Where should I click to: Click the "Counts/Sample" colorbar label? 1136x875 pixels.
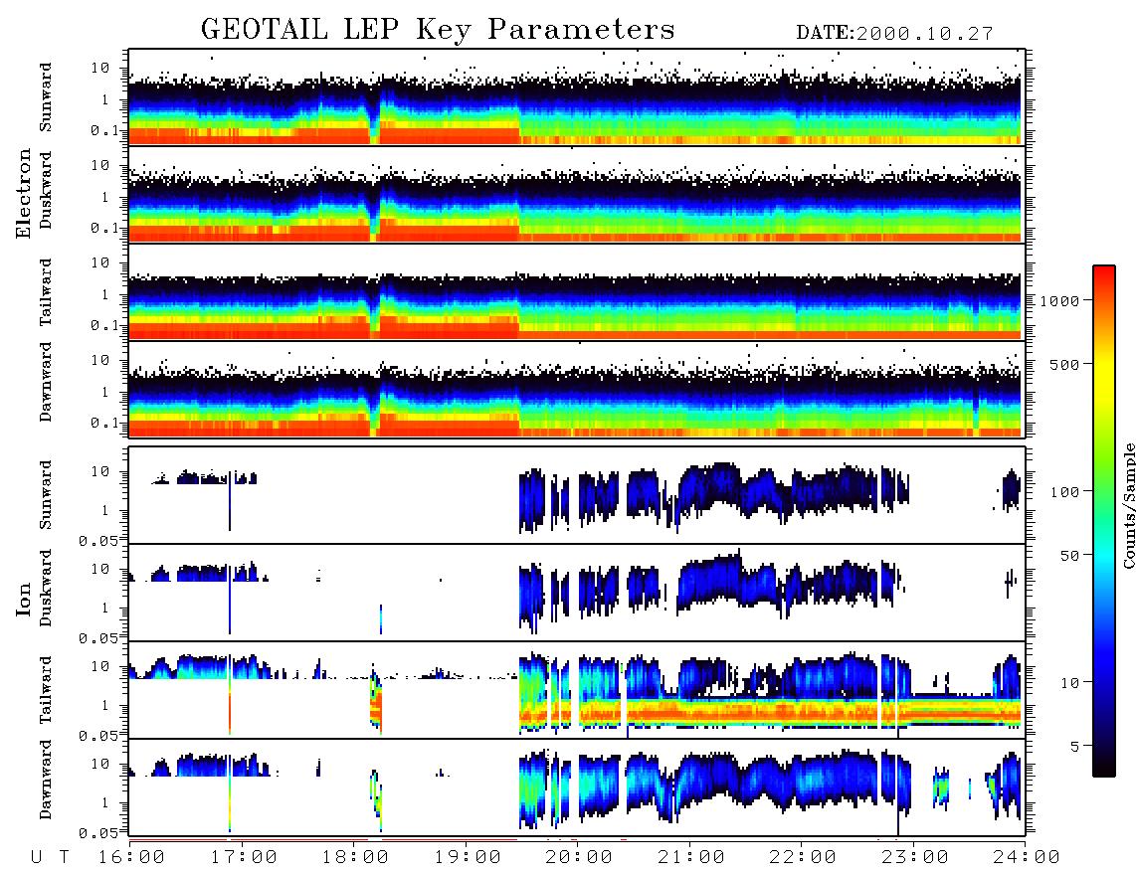tap(1128, 505)
